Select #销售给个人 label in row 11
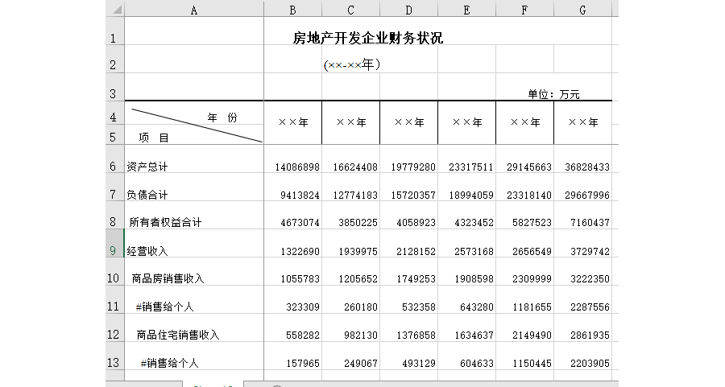This screenshot has width=725, height=387. tap(164, 307)
